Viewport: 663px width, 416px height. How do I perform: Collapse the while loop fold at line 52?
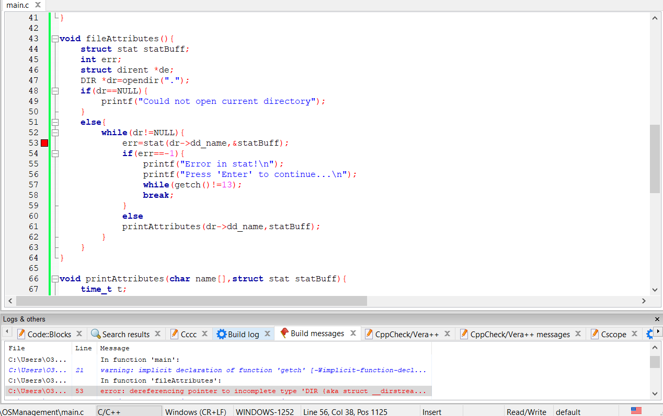(55, 132)
